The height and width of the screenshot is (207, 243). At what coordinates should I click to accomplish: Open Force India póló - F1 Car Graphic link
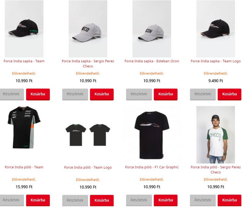pyautogui.click(x=152, y=167)
